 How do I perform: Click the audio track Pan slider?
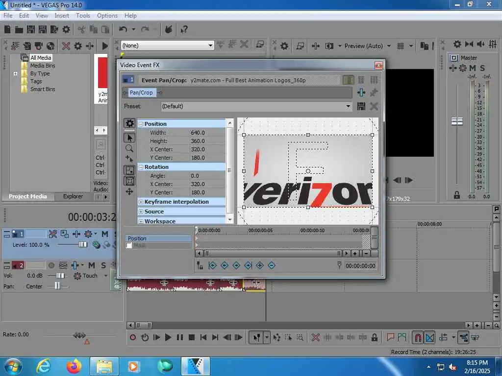tap(57, 286)
